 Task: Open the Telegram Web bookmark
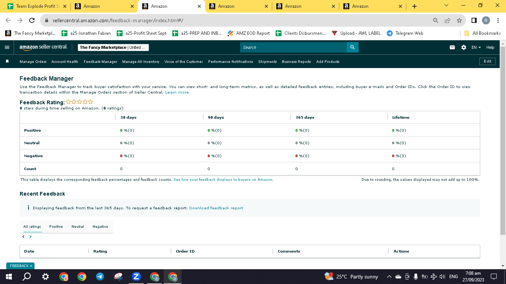click(405, 33)
